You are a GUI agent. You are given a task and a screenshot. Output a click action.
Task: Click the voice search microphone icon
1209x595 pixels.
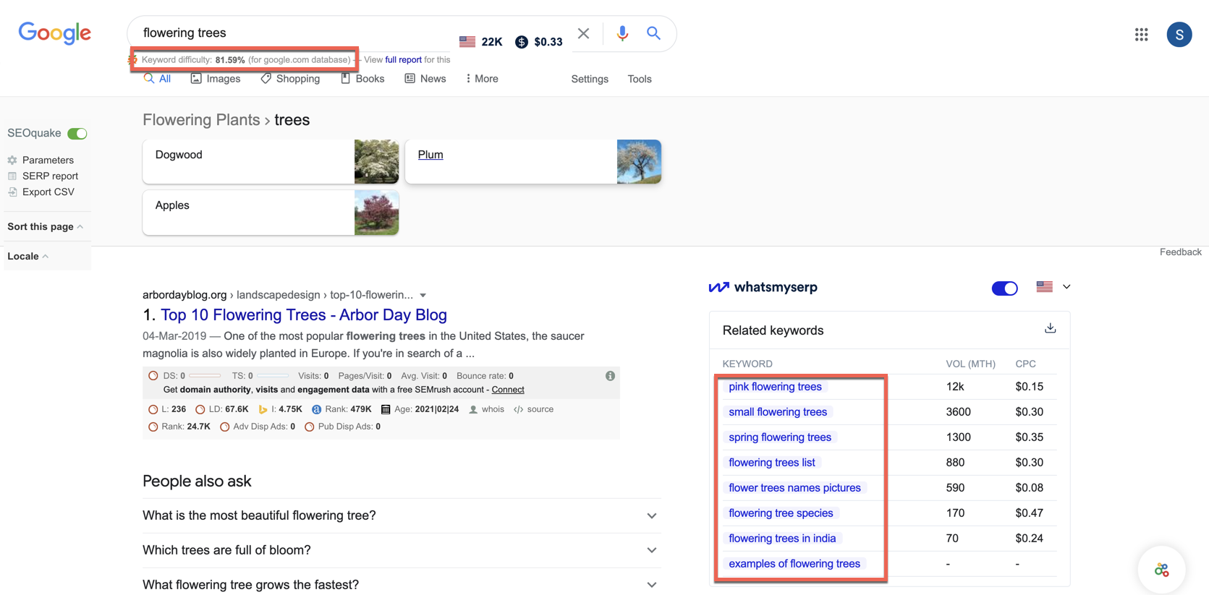click(x=622, y=33)
